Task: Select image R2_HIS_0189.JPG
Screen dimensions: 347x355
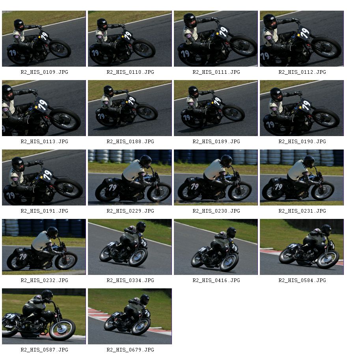Action: point(216,108)
